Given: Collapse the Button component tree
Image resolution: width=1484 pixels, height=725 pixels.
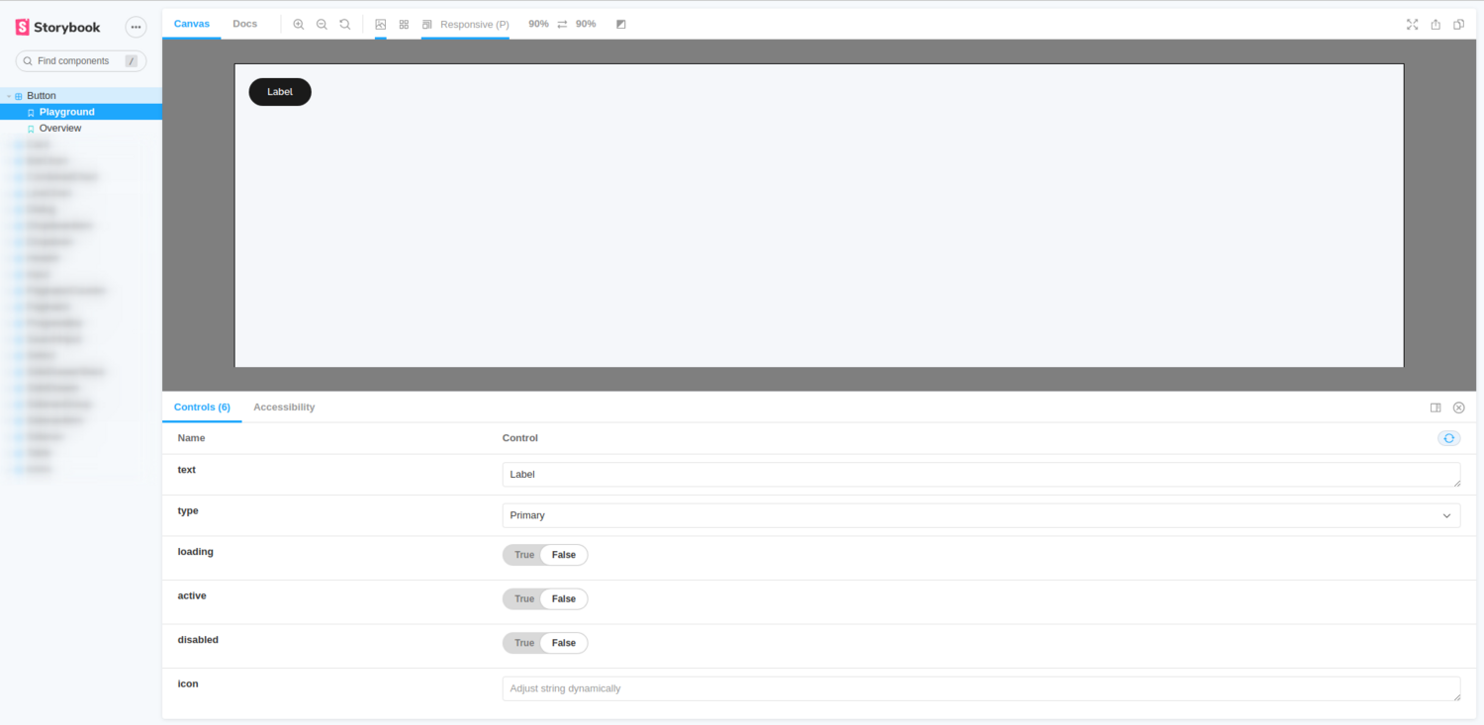Looking at the screenshot, I should click(x=7, y=95).
